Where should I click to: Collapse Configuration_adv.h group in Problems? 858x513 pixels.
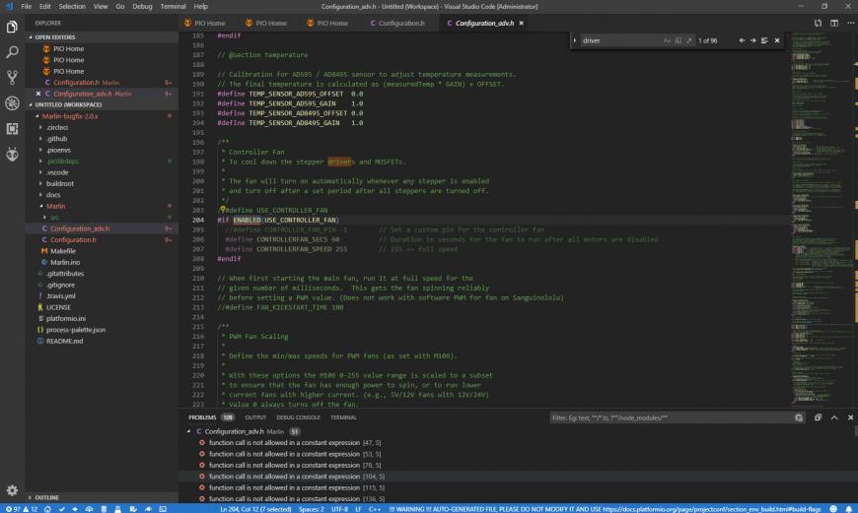click(x=188, y=431)
